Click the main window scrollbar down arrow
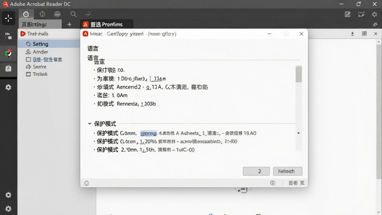Viewport: 382px width, 215px height. (379, 212)
